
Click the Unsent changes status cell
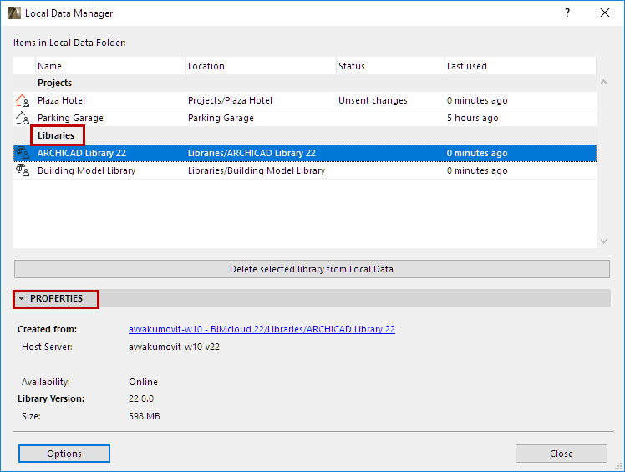[373, 100]
